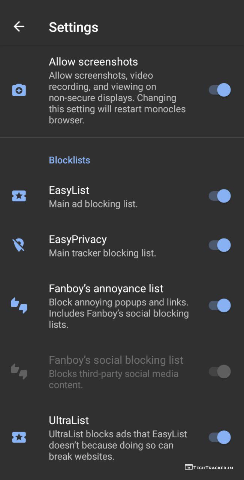Disable the UltraList toggle switch
Image resolution: width=244 pixels, height=480 pixels.
point(220,437)
